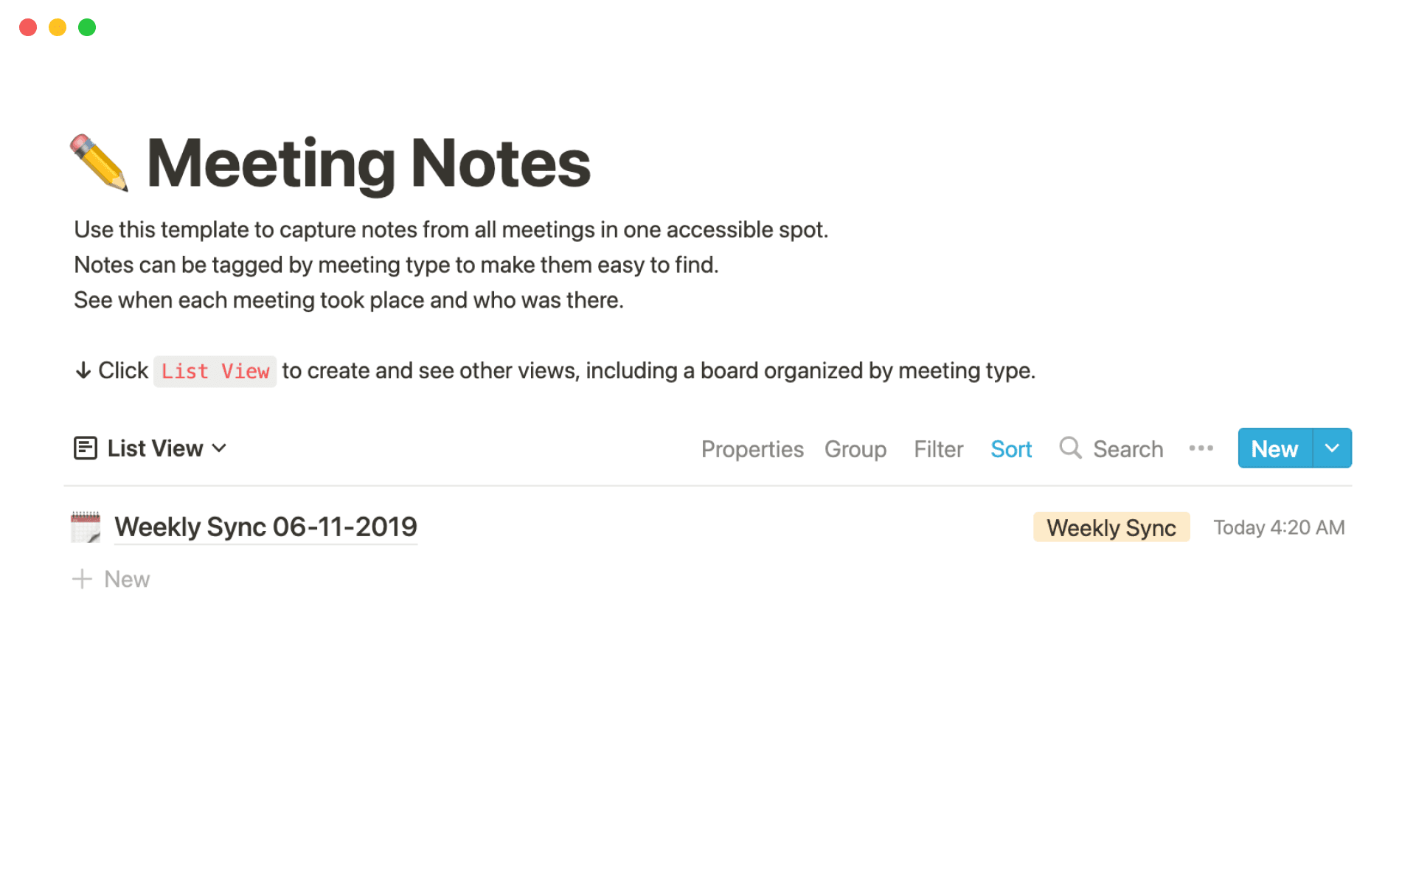The height and width of the screenshot is (885, 1416).
Task: Click the List View panel icon
Action: pos(85,448)
